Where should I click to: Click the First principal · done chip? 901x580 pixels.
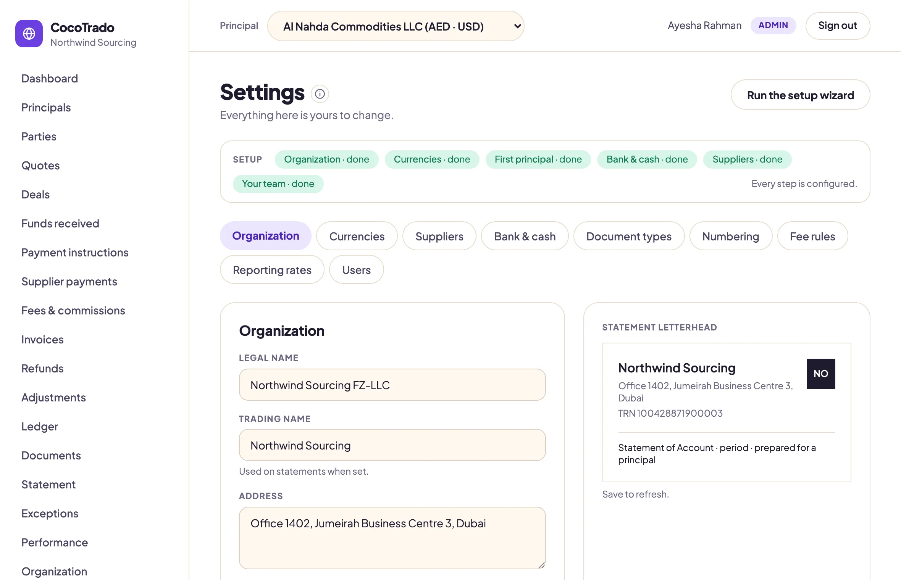(538, 159)
